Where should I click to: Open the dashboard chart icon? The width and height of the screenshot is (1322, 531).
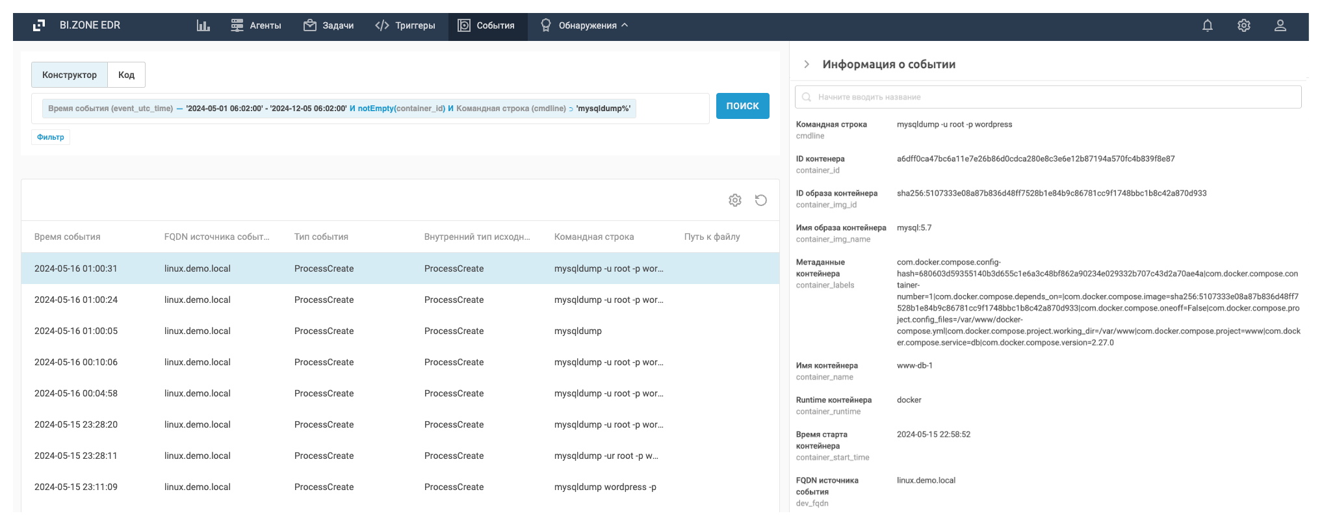point(203,25)
